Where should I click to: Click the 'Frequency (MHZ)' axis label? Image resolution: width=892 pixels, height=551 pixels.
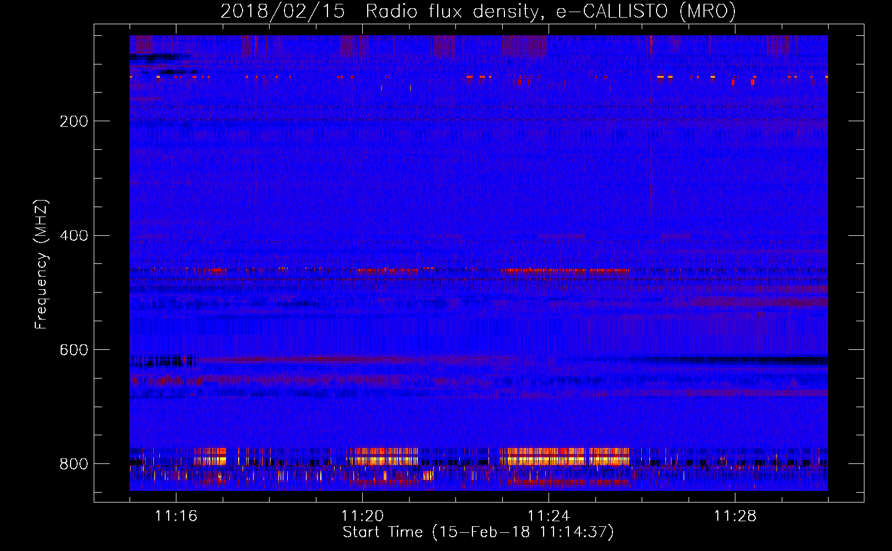click(x=41, y=264)
